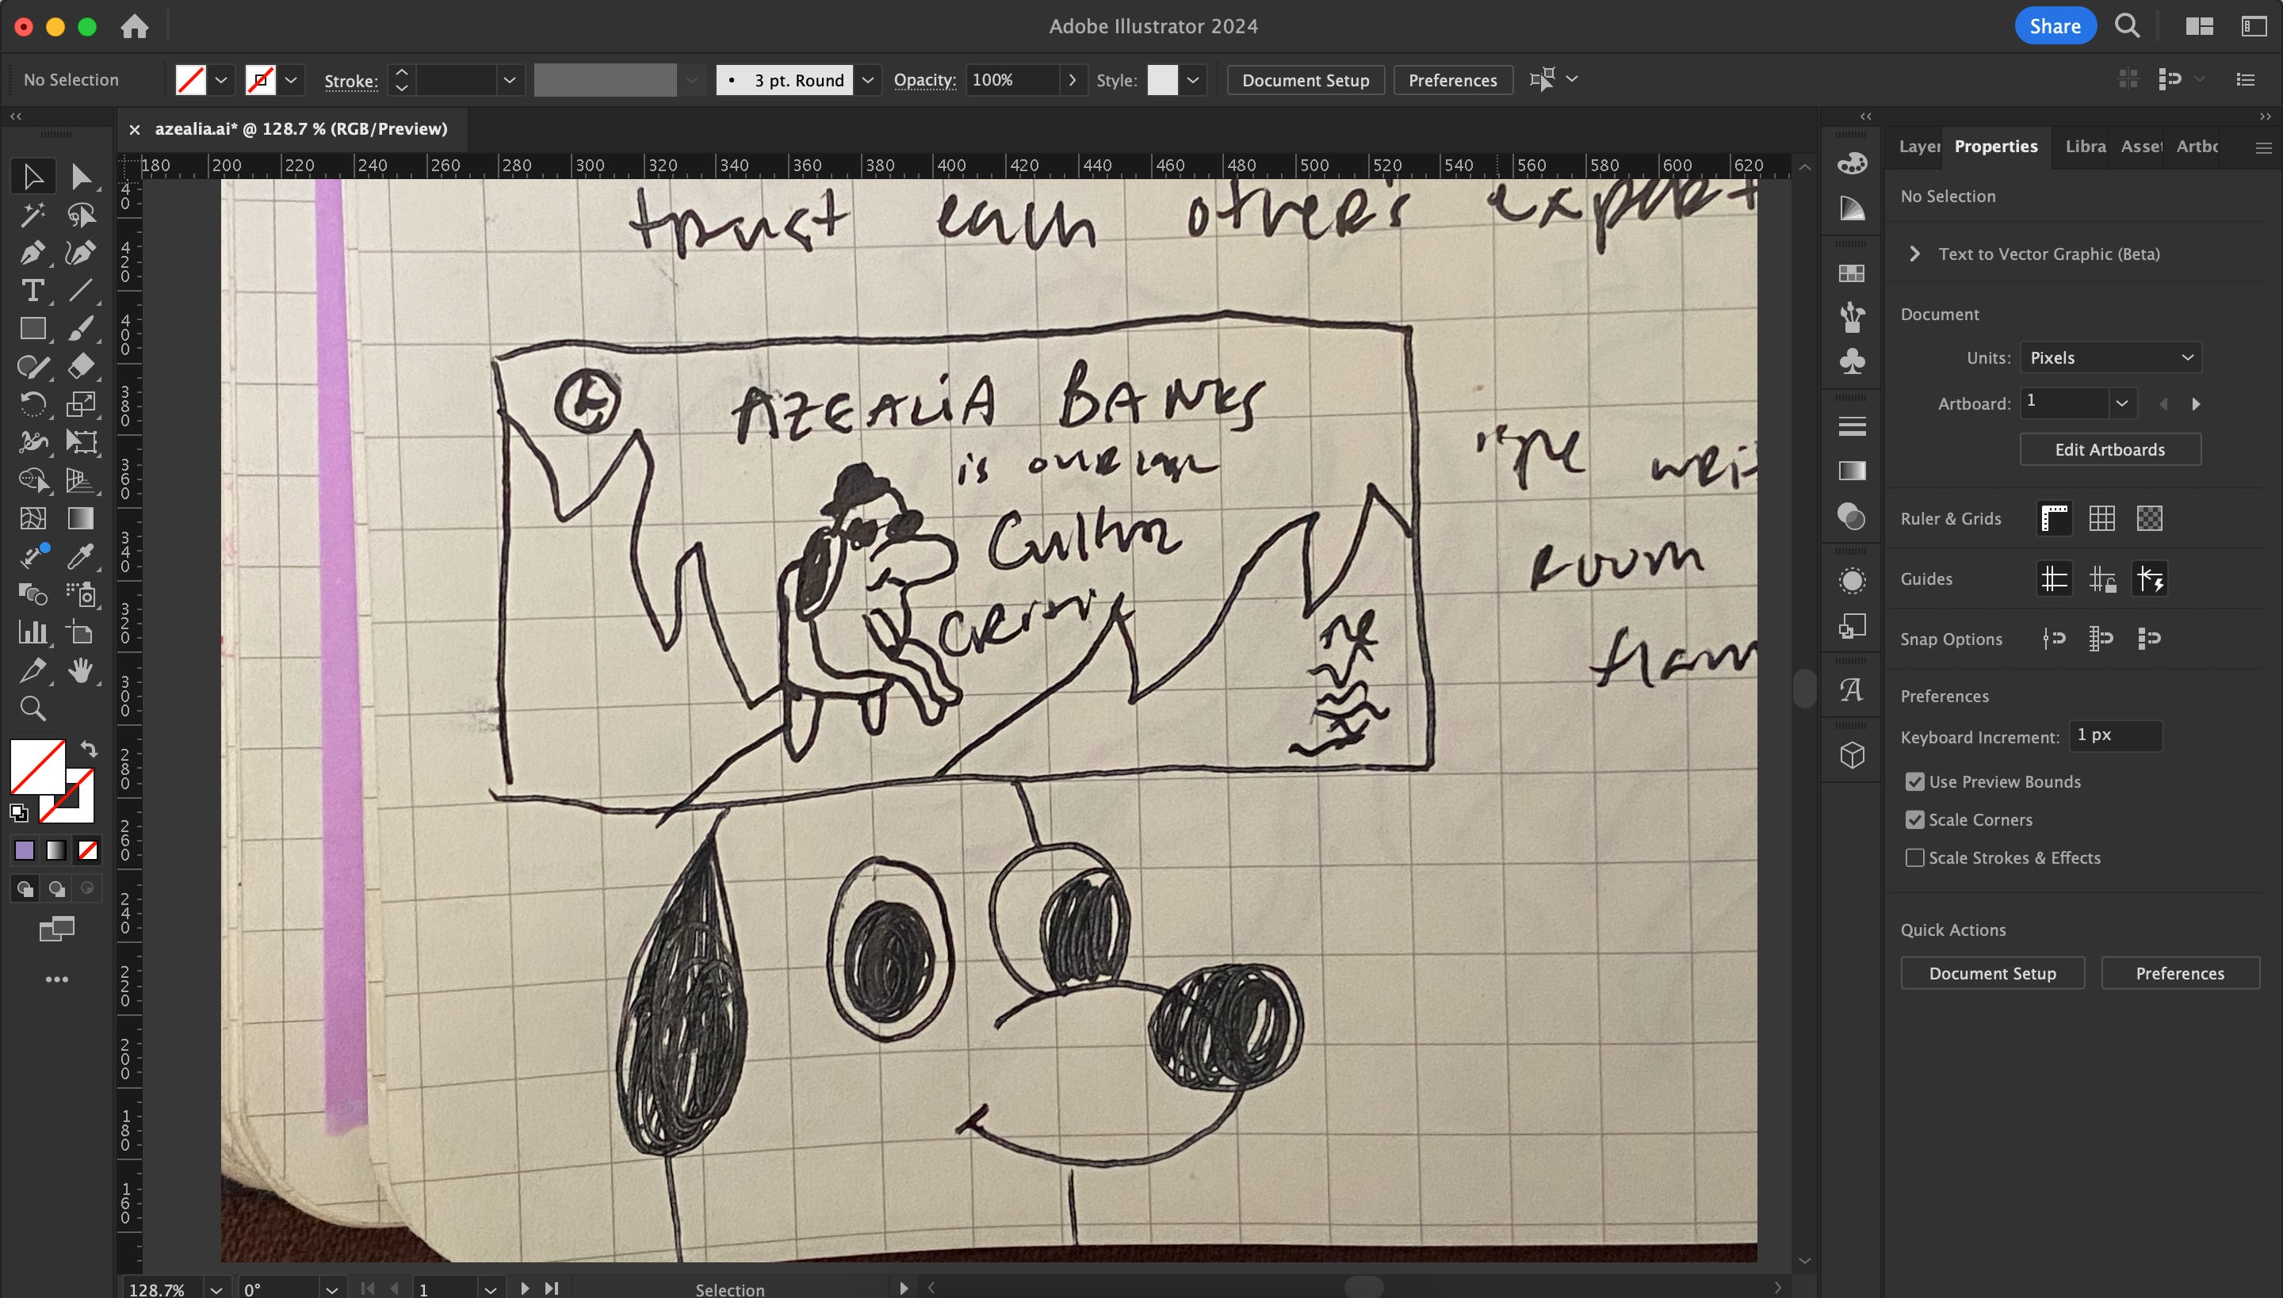Select the Eyedropper tool
The width and height of the screenshot is (2283, 1298).
click(80, 557)
